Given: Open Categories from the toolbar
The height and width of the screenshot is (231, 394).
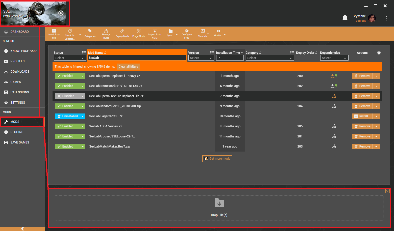Looking at the screenshot, I should (90, 34).
